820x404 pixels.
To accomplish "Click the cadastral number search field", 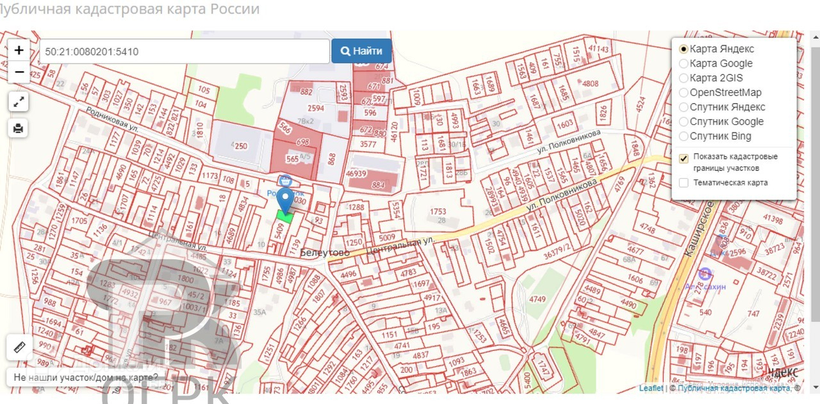I will 184,51.
